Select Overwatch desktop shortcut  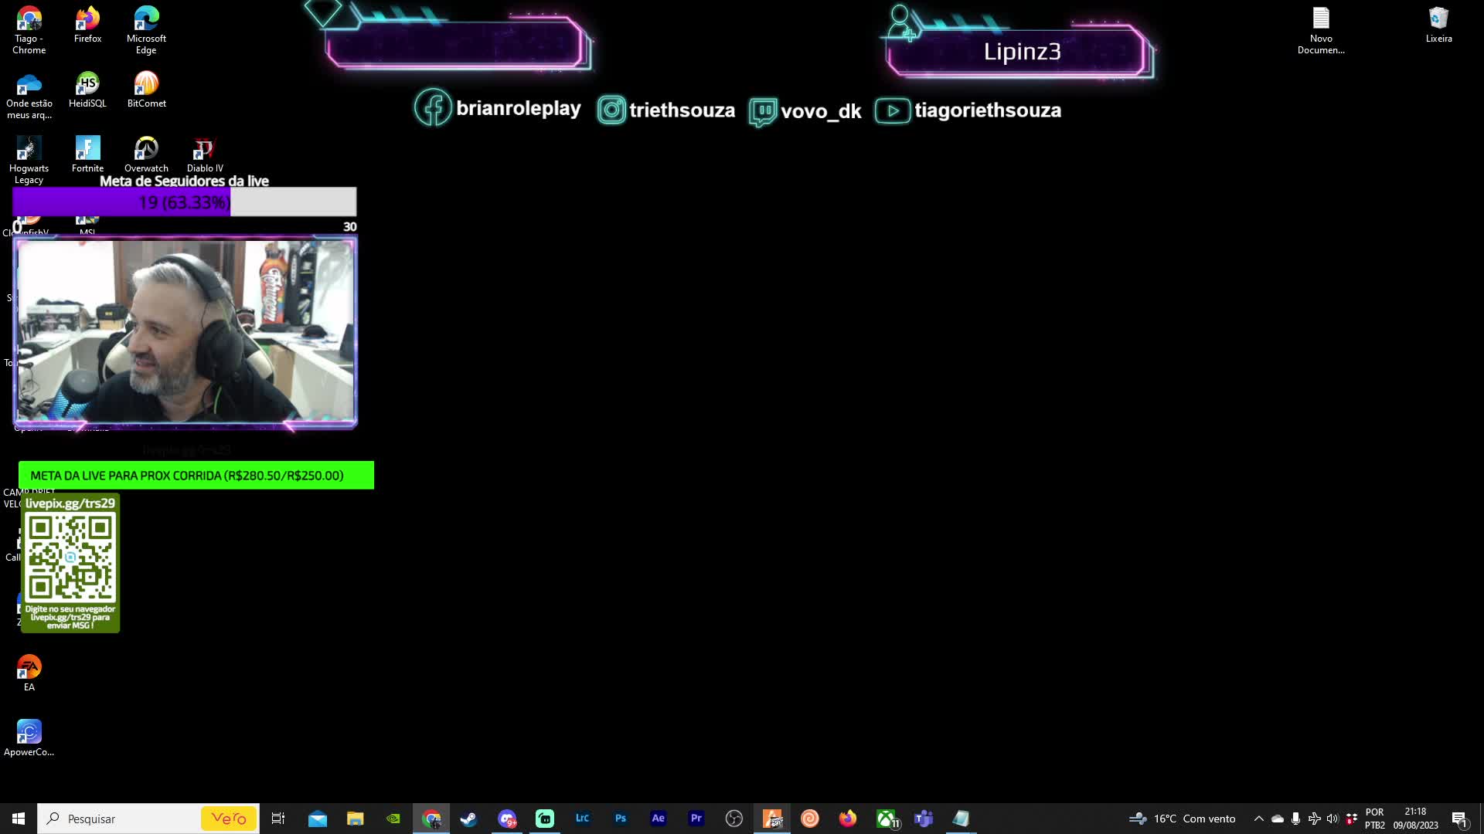click(x=146, y=154)
